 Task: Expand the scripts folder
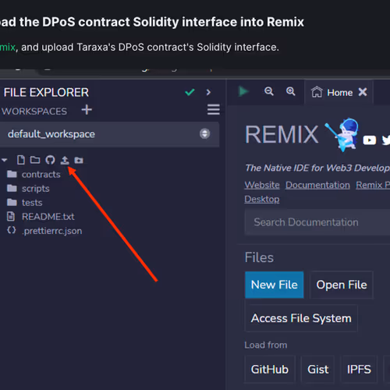click(28, 188)
